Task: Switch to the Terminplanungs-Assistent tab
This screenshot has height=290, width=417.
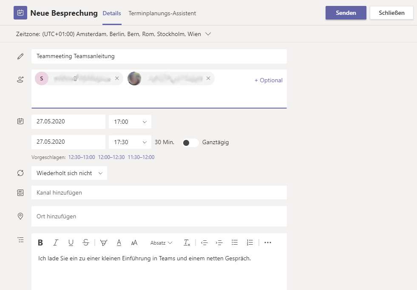Action: pos(162,13)
